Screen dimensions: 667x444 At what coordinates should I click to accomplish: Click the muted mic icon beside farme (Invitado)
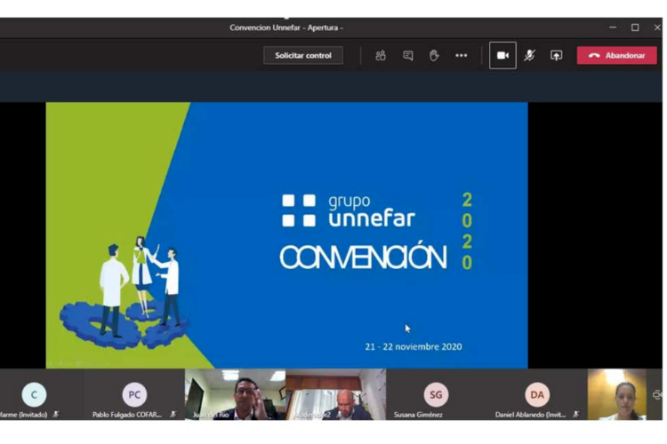click(56, 415)
